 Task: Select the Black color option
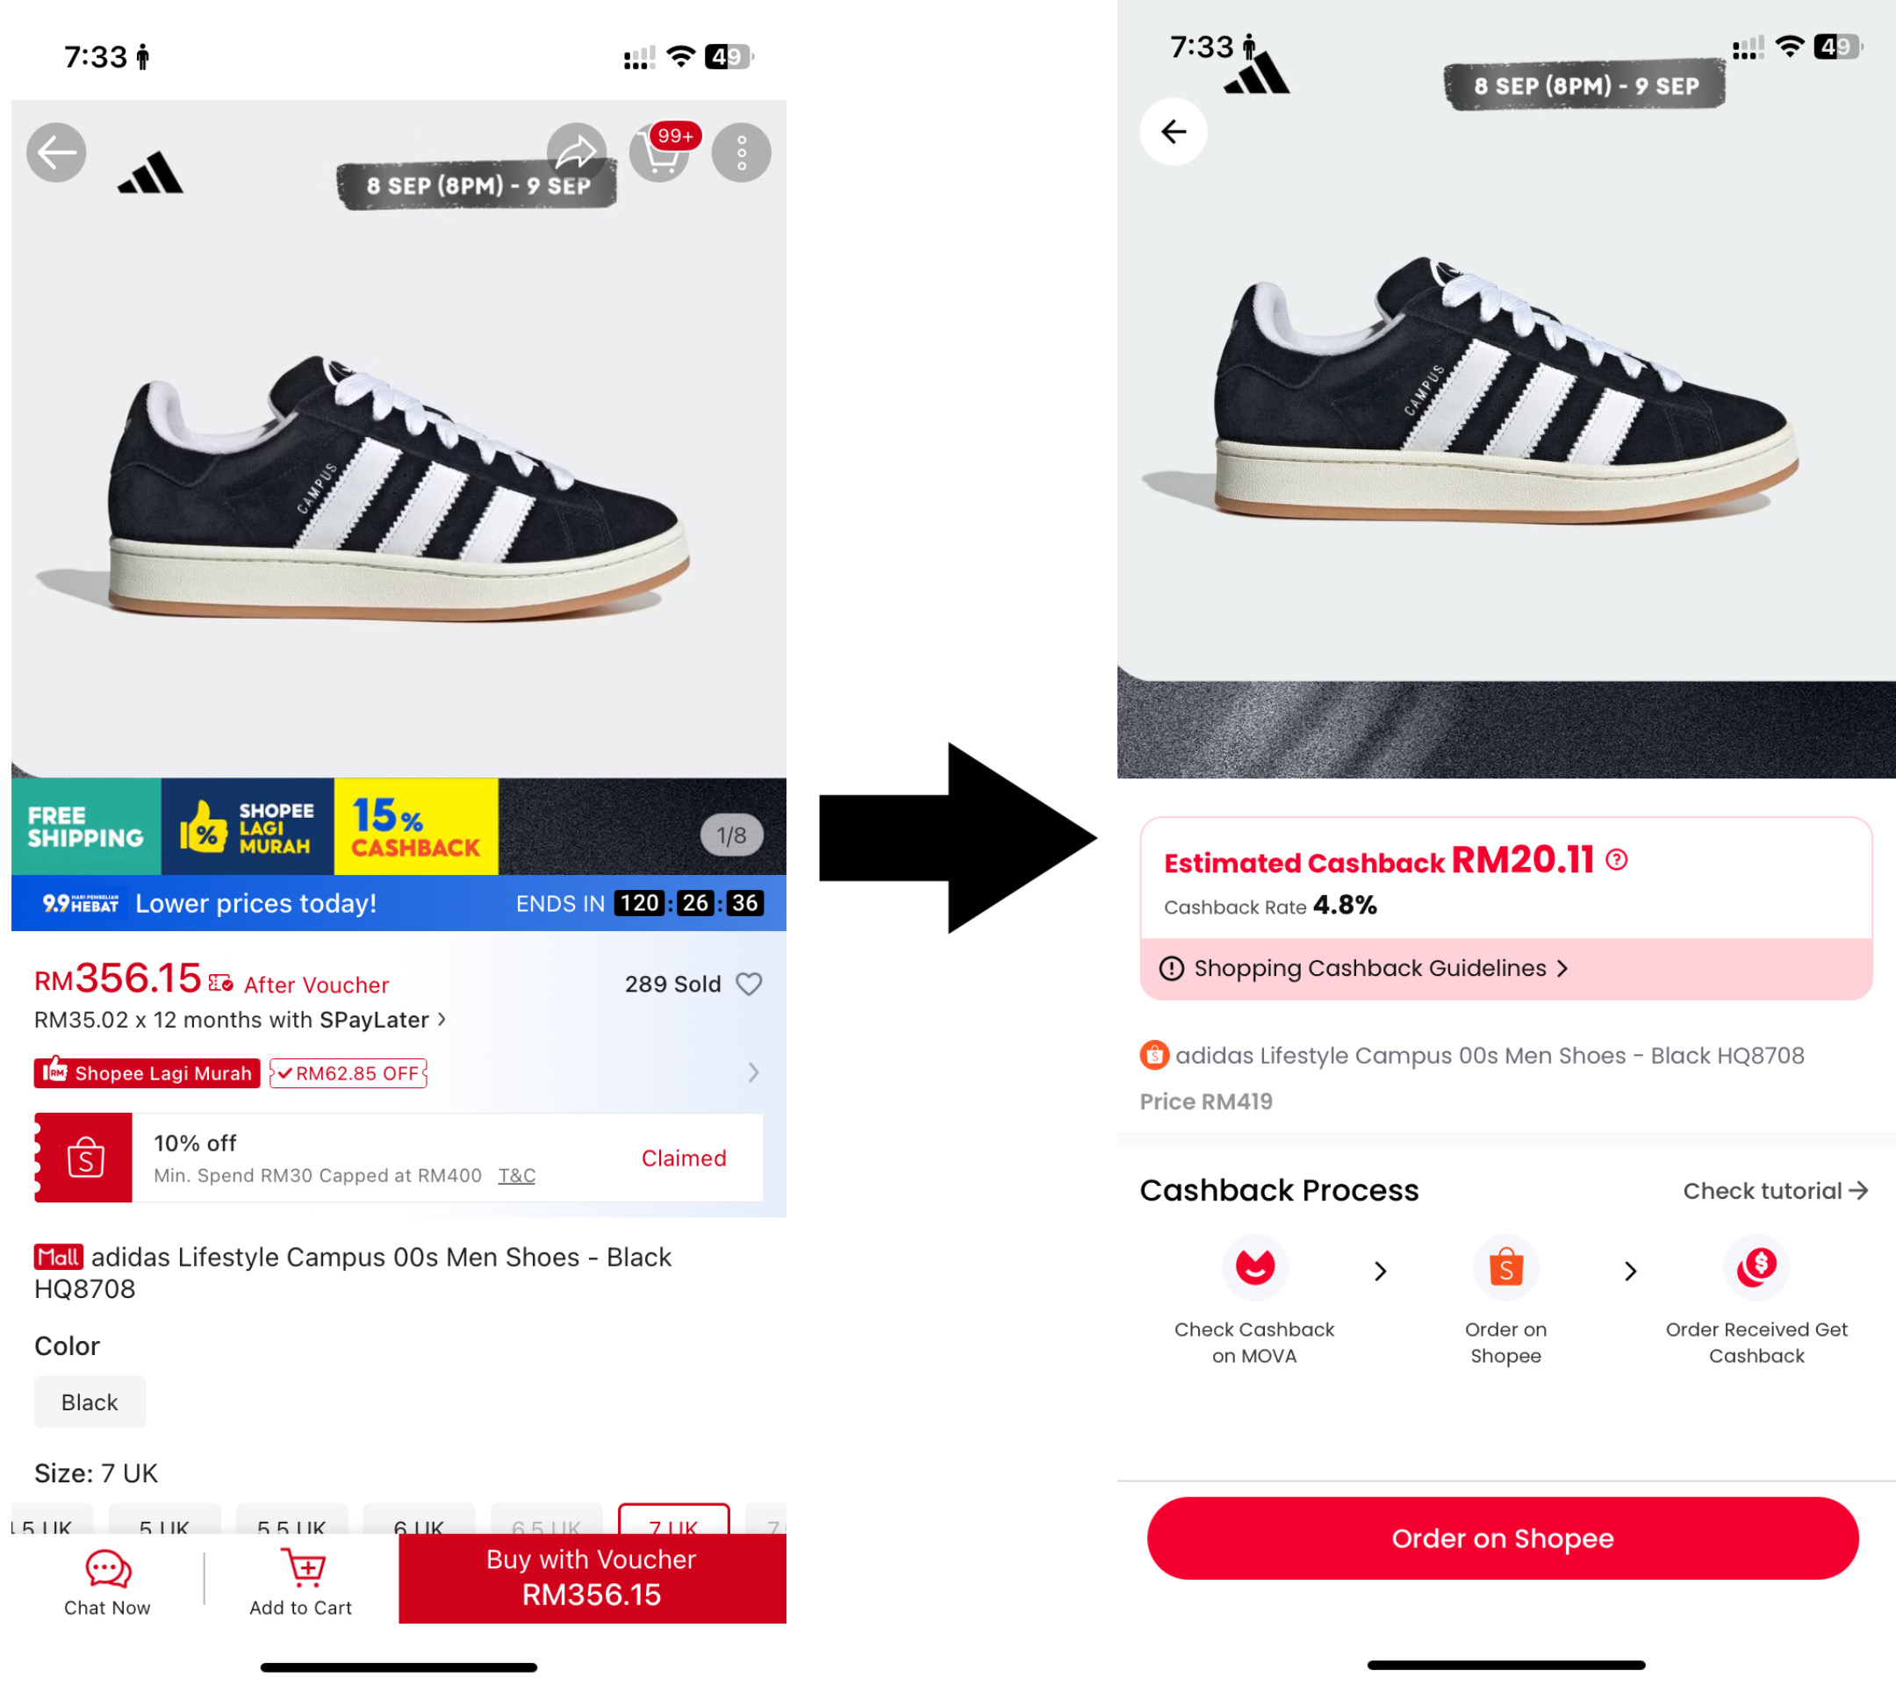tap(90, 1402)
